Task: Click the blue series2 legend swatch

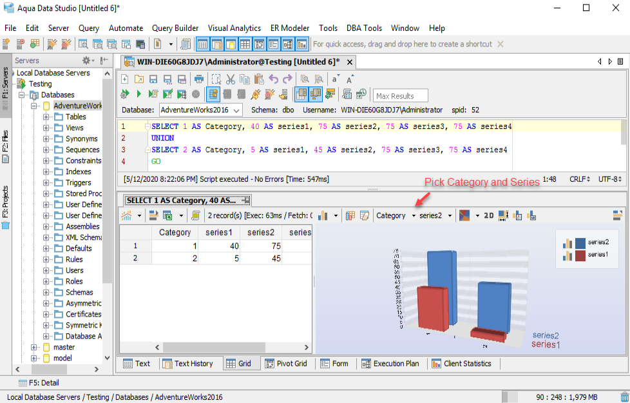Action: click(580, 242)
